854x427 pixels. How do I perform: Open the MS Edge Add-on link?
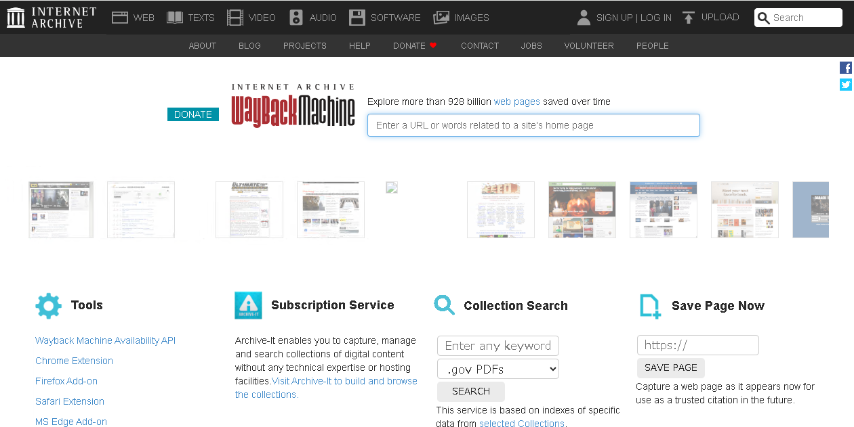click(71, 422)
